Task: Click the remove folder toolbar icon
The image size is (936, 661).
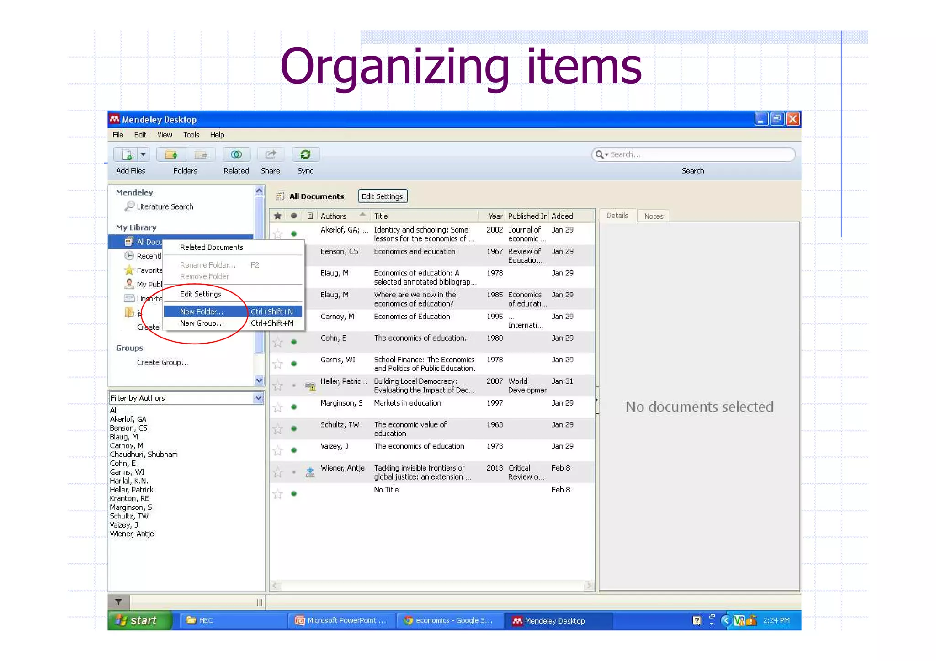Action: [201, 155]
